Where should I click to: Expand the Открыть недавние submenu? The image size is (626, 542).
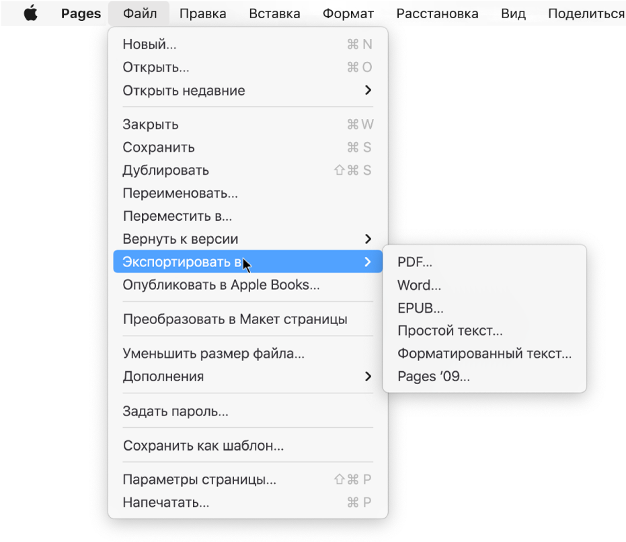184,90
